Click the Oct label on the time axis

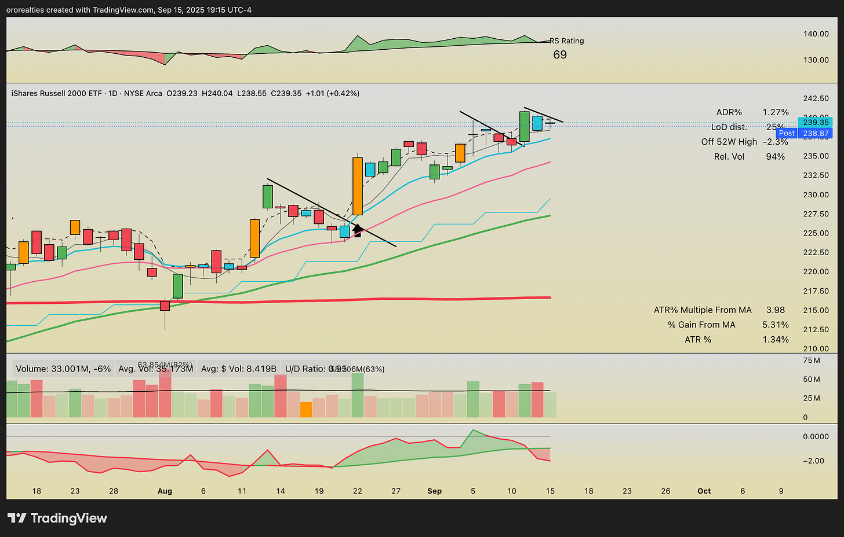(x=704, y=491)
